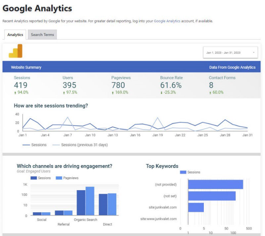Image resolution: width=265 pixels, height=236 pixels.
Task: Click the Referral axis label
Action: pos(64,224)
